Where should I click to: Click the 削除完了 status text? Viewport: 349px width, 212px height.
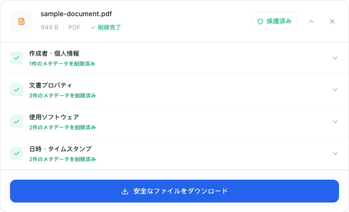point(109,28)
